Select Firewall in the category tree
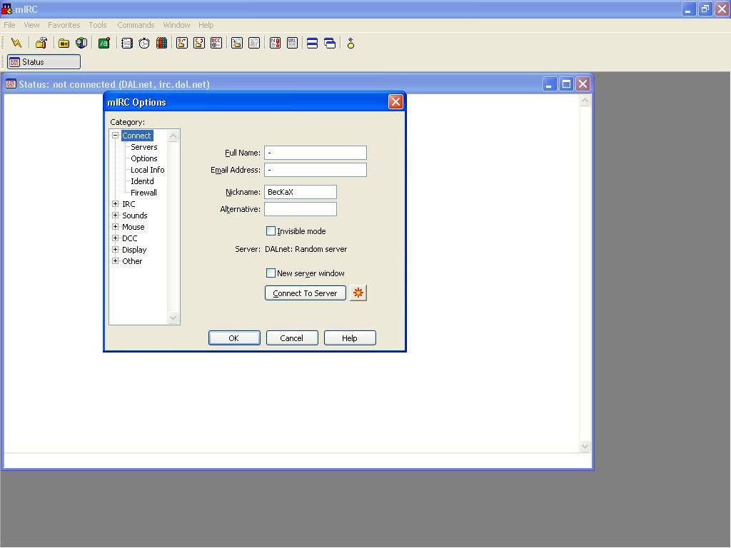The image size is (731, 548). click(143, 193)
